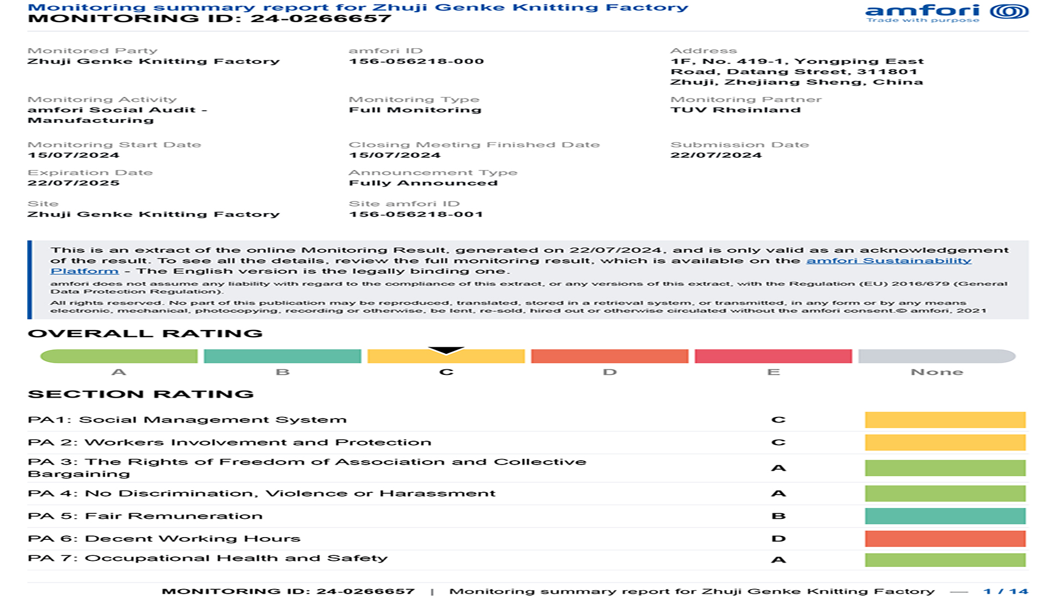Click the amfori logo in header

(x=947, y=13)
